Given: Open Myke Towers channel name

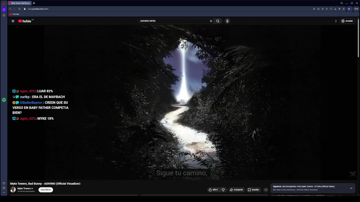Looking at the screenshot, I should point(24,189).
